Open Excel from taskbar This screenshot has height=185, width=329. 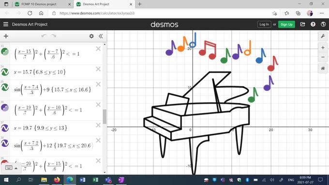[95, 180]
